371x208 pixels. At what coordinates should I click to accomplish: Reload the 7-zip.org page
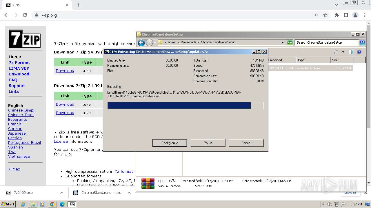[x=25, y=15]
